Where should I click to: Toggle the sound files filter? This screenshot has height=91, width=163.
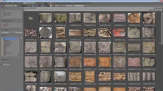[x=69, y=6]
